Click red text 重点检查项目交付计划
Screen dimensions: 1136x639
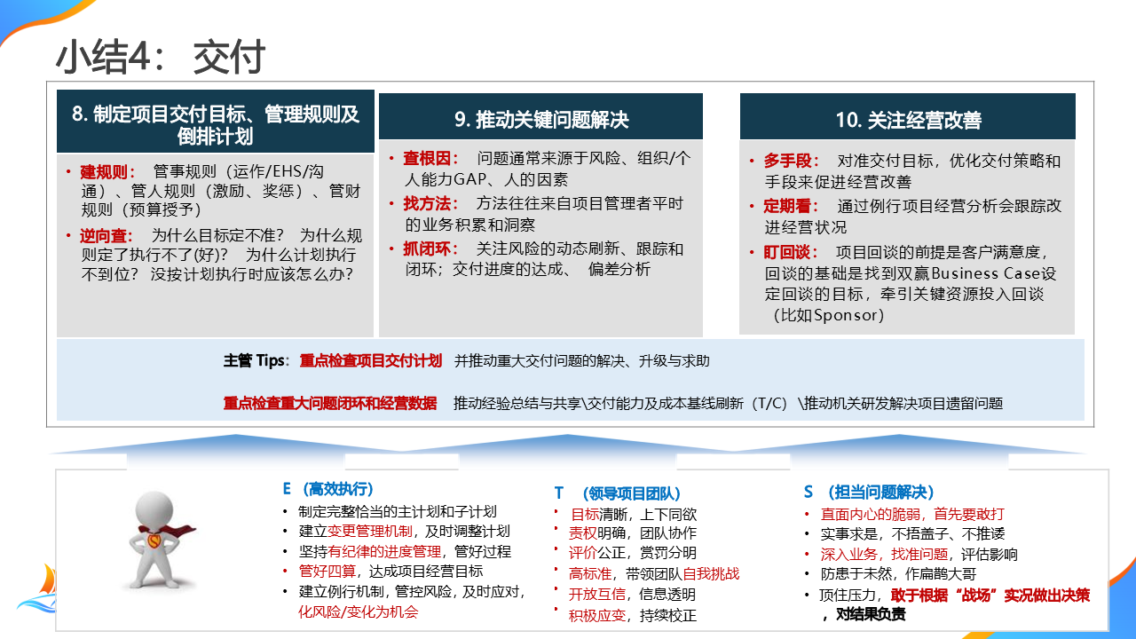[371, 361]
